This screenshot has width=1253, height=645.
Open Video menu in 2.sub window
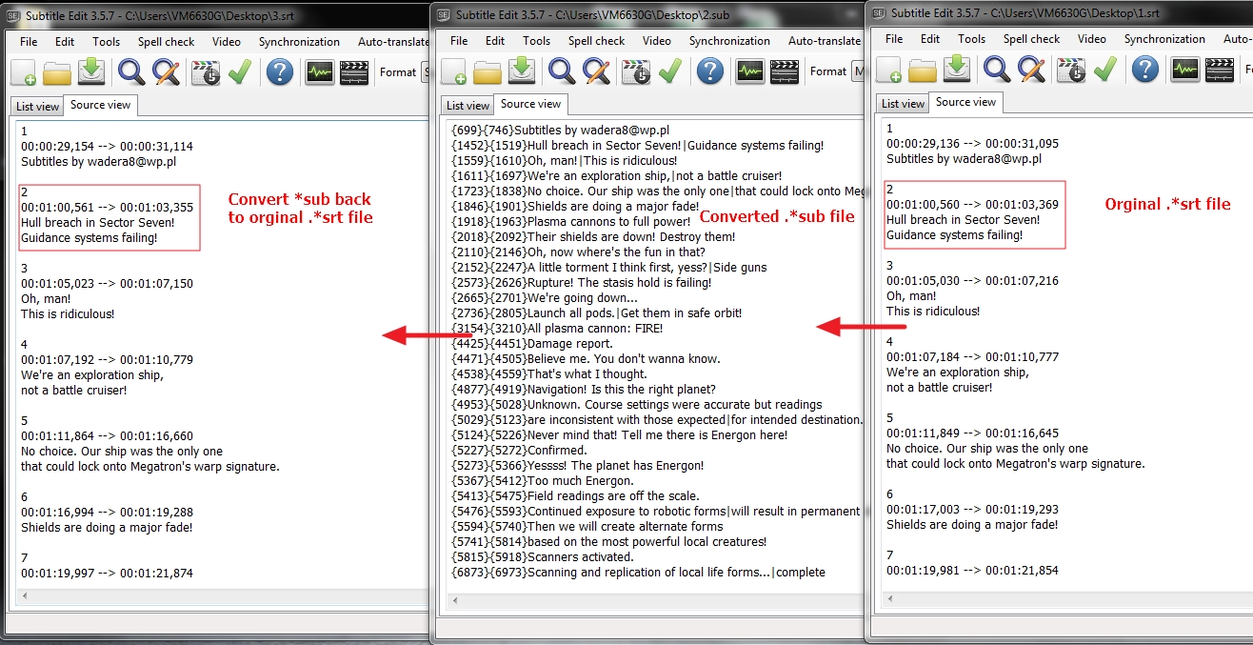tap(657, 41)
